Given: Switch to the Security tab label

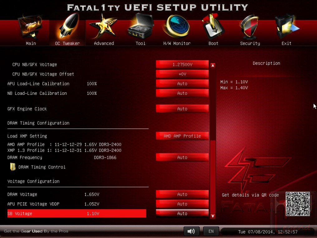Looking at the screenshot, I should point(250,43).
